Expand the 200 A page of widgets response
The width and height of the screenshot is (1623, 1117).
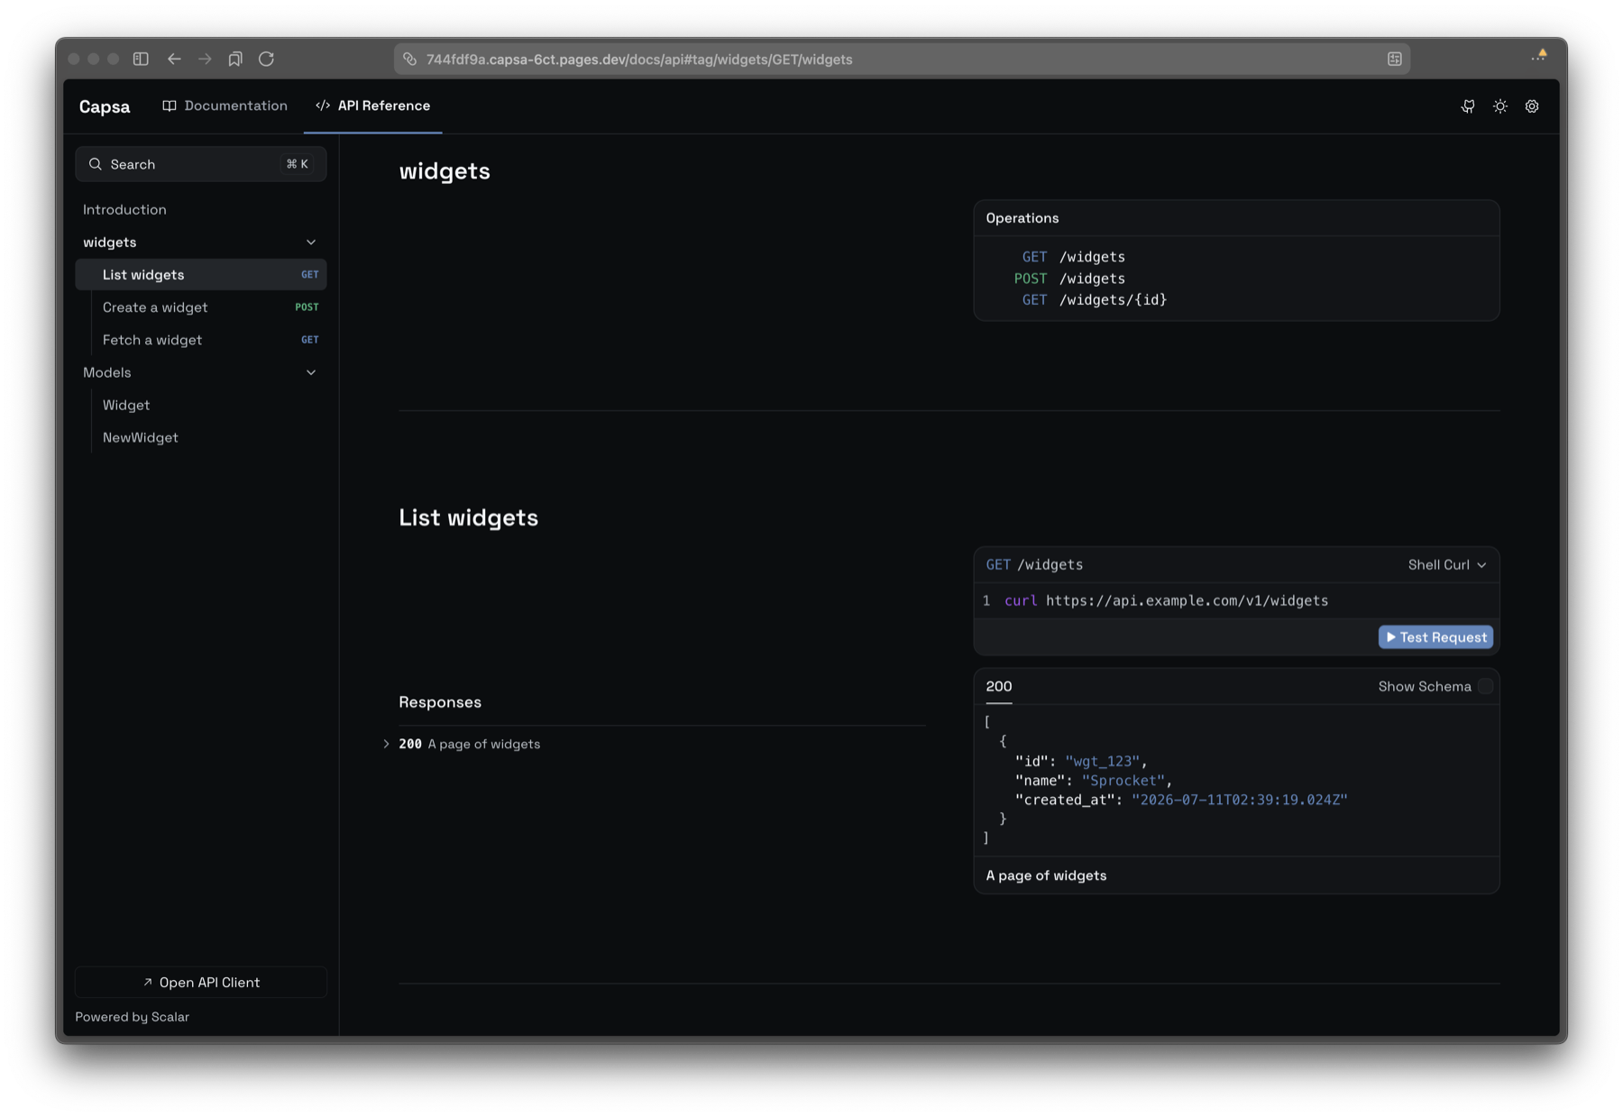click(x=462, y=744)
